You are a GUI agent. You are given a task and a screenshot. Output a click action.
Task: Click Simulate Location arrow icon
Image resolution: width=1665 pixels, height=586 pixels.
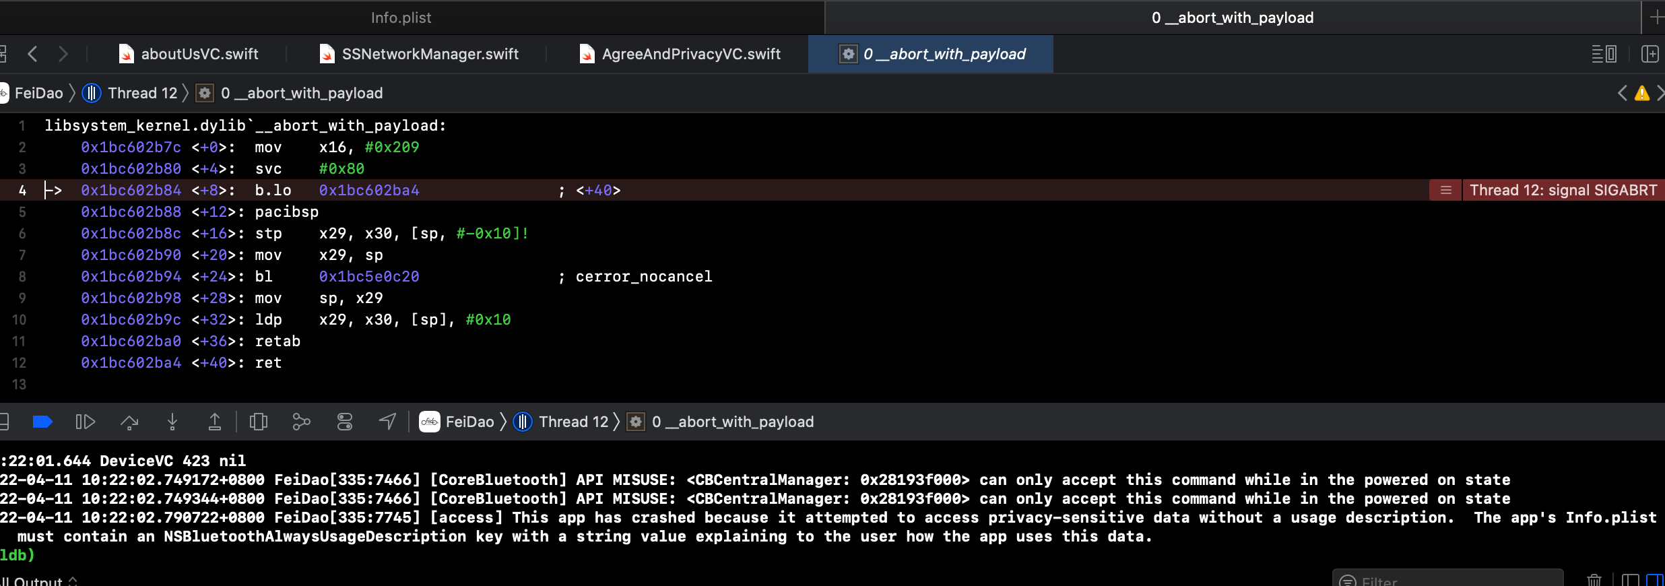[x=387, y=422]
